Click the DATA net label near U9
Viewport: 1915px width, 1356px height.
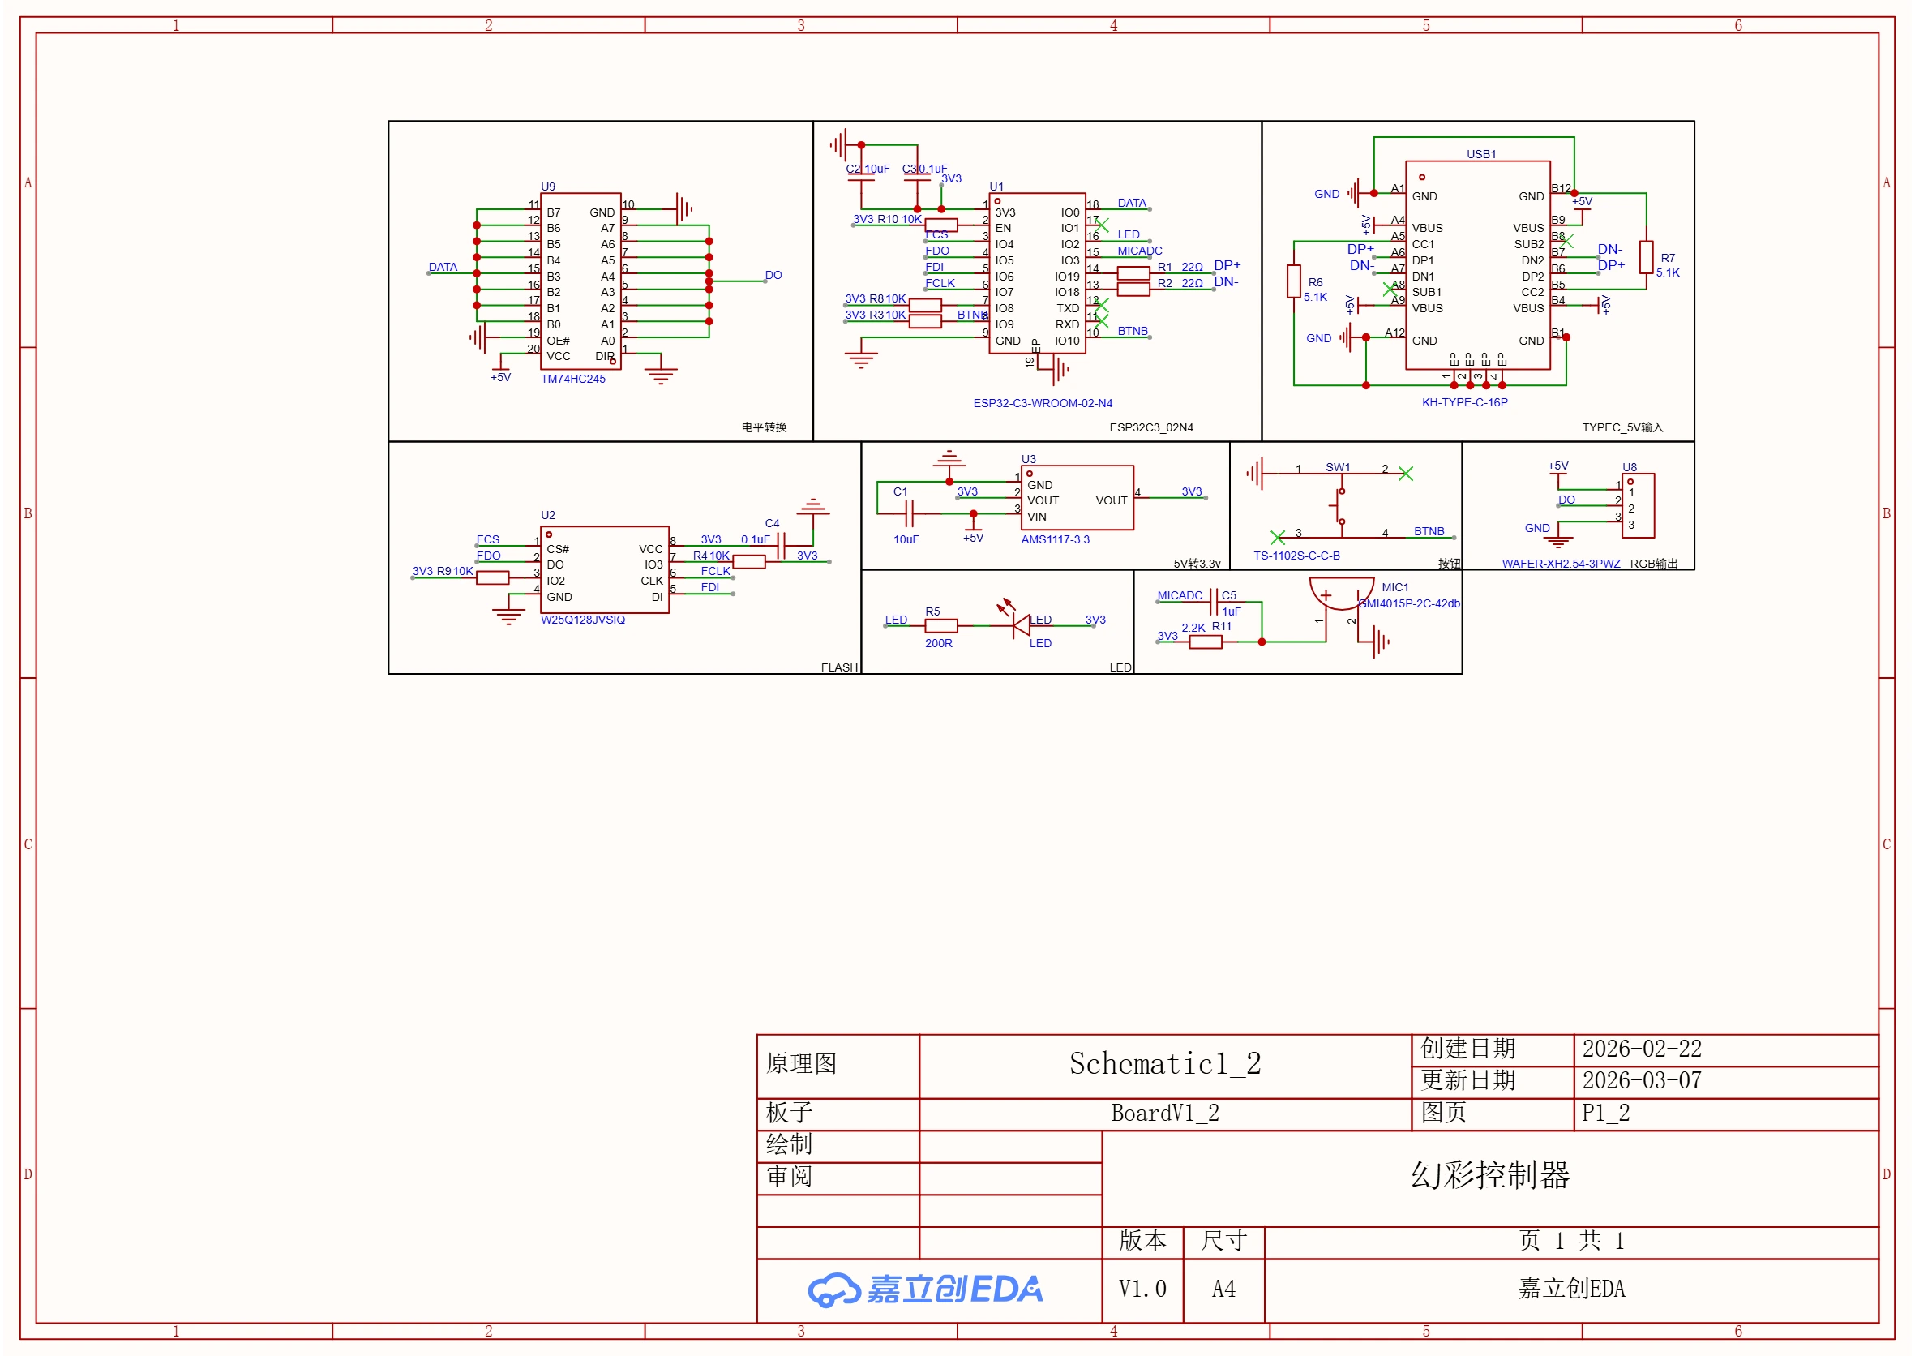443,267
